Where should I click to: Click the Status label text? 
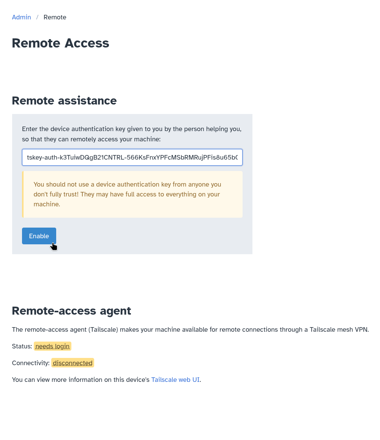(x=21, y=346)
